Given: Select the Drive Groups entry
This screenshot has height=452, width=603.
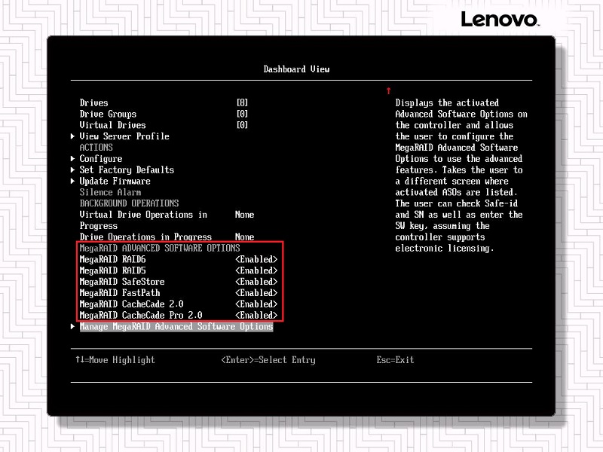Looking at the screenshot, I should click(x=108, y=114).
